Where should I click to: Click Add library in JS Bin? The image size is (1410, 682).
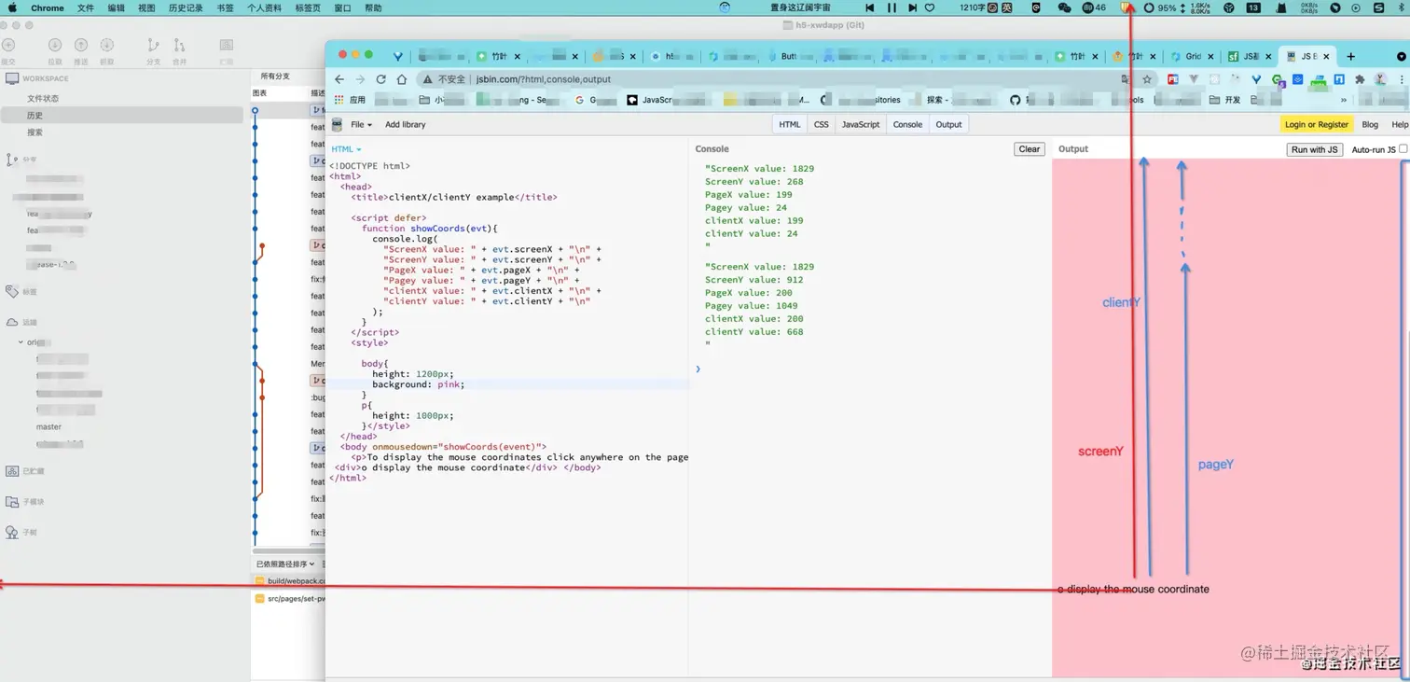tap(405, 124)
